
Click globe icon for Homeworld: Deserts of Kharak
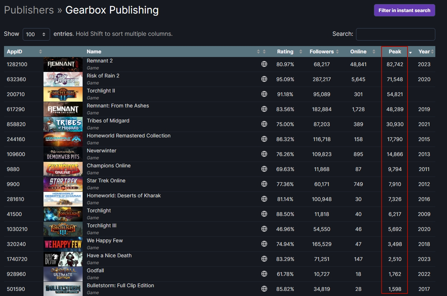click(x=264, y=199)
